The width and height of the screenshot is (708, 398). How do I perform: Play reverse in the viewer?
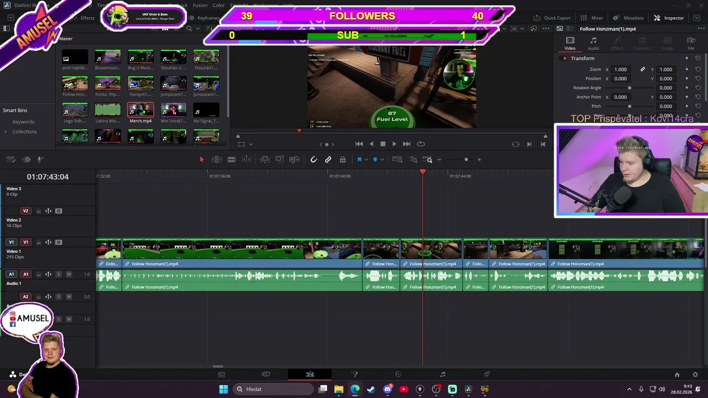(x=371, y=144)
